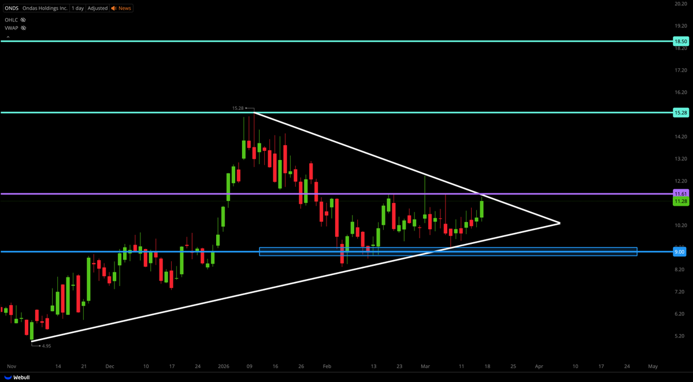Click the News speaker icon
The height and width of the screenshot is (382, 693).
pos(113,8)
